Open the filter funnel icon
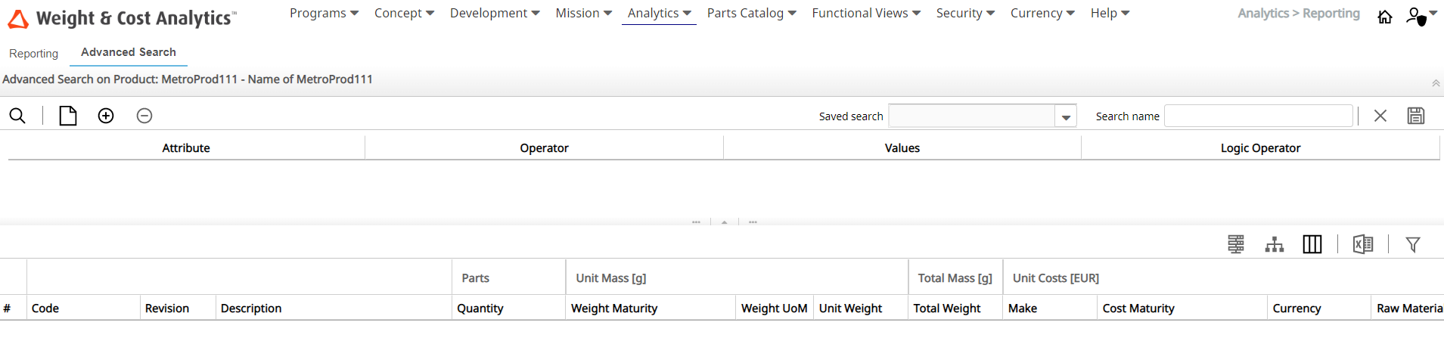The image size is (1444, 341). [1412, 244]
